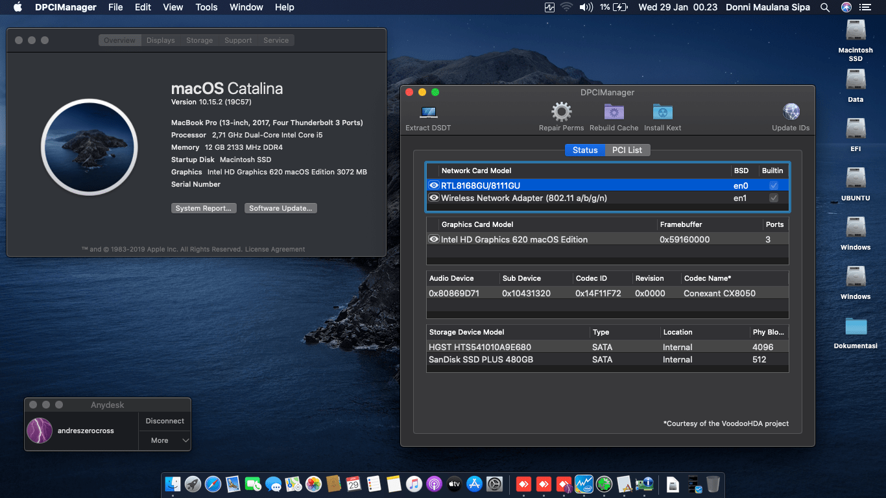Click the 0x59160000 framebuffer value
886x498 pixels.
click(x=684, y=239)
